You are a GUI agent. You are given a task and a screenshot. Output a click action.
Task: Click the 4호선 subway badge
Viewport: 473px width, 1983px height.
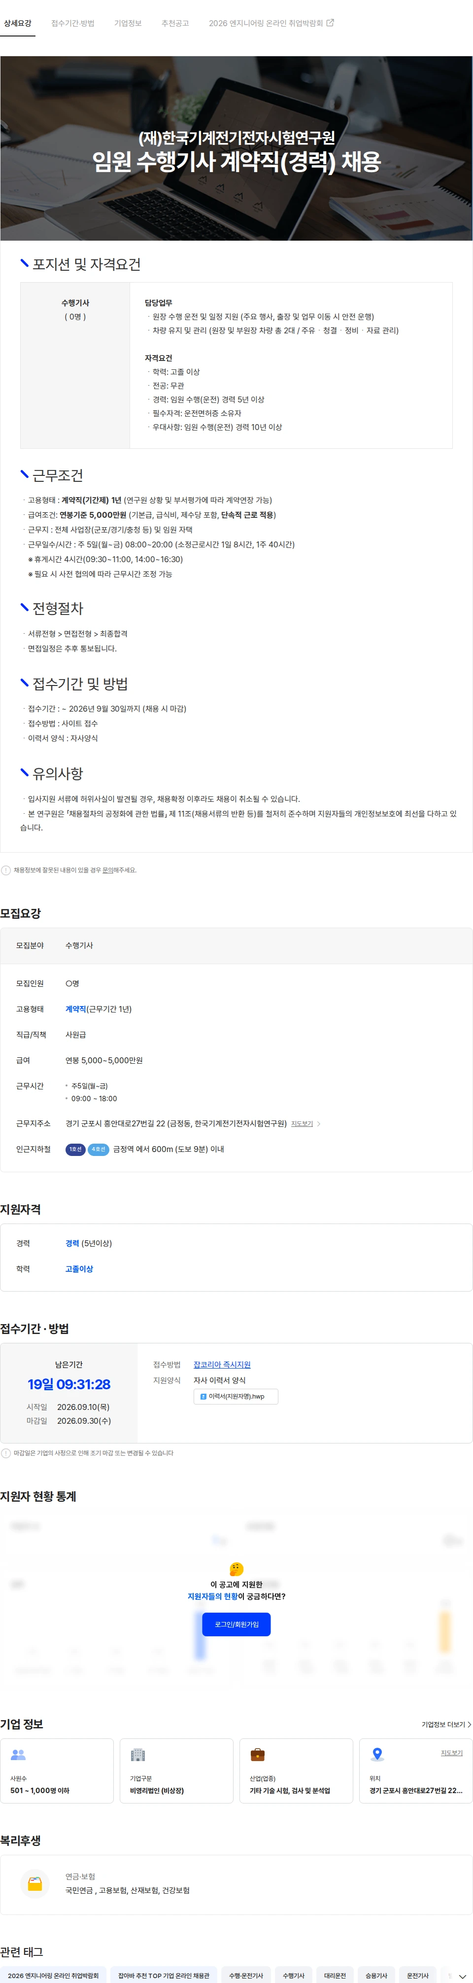point(99,1149)
